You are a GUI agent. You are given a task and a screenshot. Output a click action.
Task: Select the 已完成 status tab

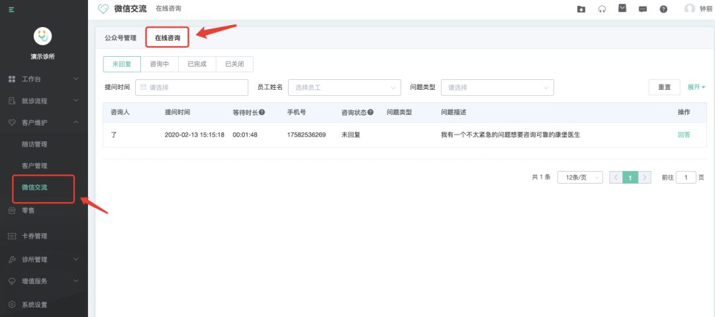point(197,64)
